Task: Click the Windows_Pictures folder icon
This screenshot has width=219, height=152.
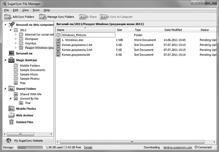Action: (58, 35)
